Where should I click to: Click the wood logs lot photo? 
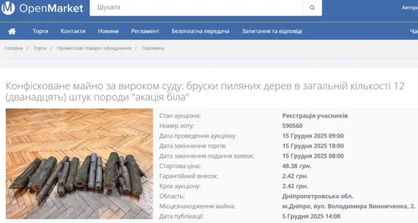tap(79, 164)
